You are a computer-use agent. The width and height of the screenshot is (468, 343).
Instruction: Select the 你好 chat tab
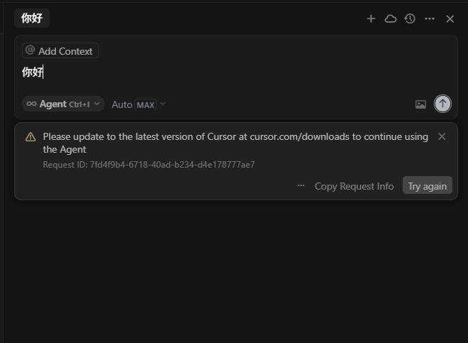(x=32, y=18)
